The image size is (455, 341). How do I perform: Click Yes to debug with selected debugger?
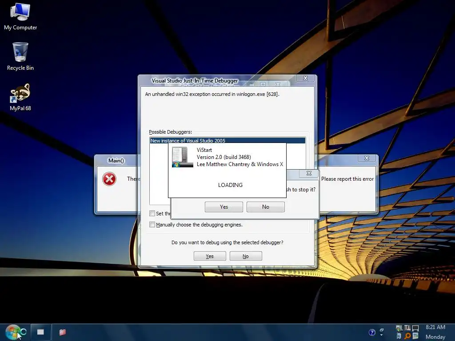210,256
